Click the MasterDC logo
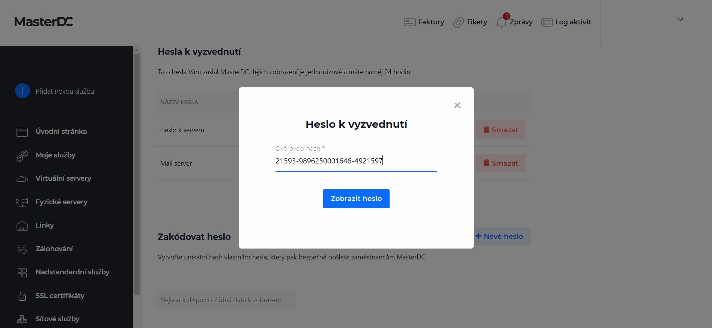This screenshot has height=328, width=712. pos(44,22)
